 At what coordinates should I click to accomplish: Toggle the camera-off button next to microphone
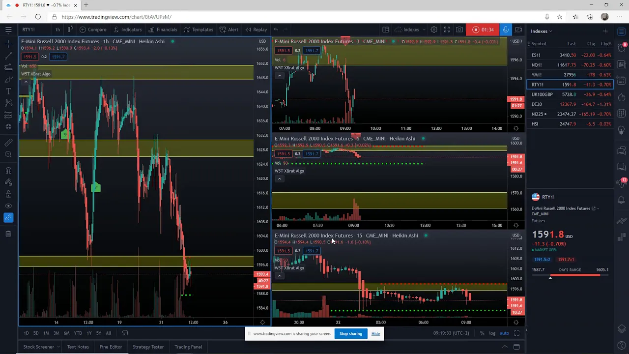(518, 29)
